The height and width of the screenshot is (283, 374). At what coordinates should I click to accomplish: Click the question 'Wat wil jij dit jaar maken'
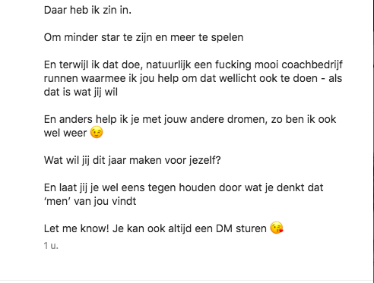point(111,160)
